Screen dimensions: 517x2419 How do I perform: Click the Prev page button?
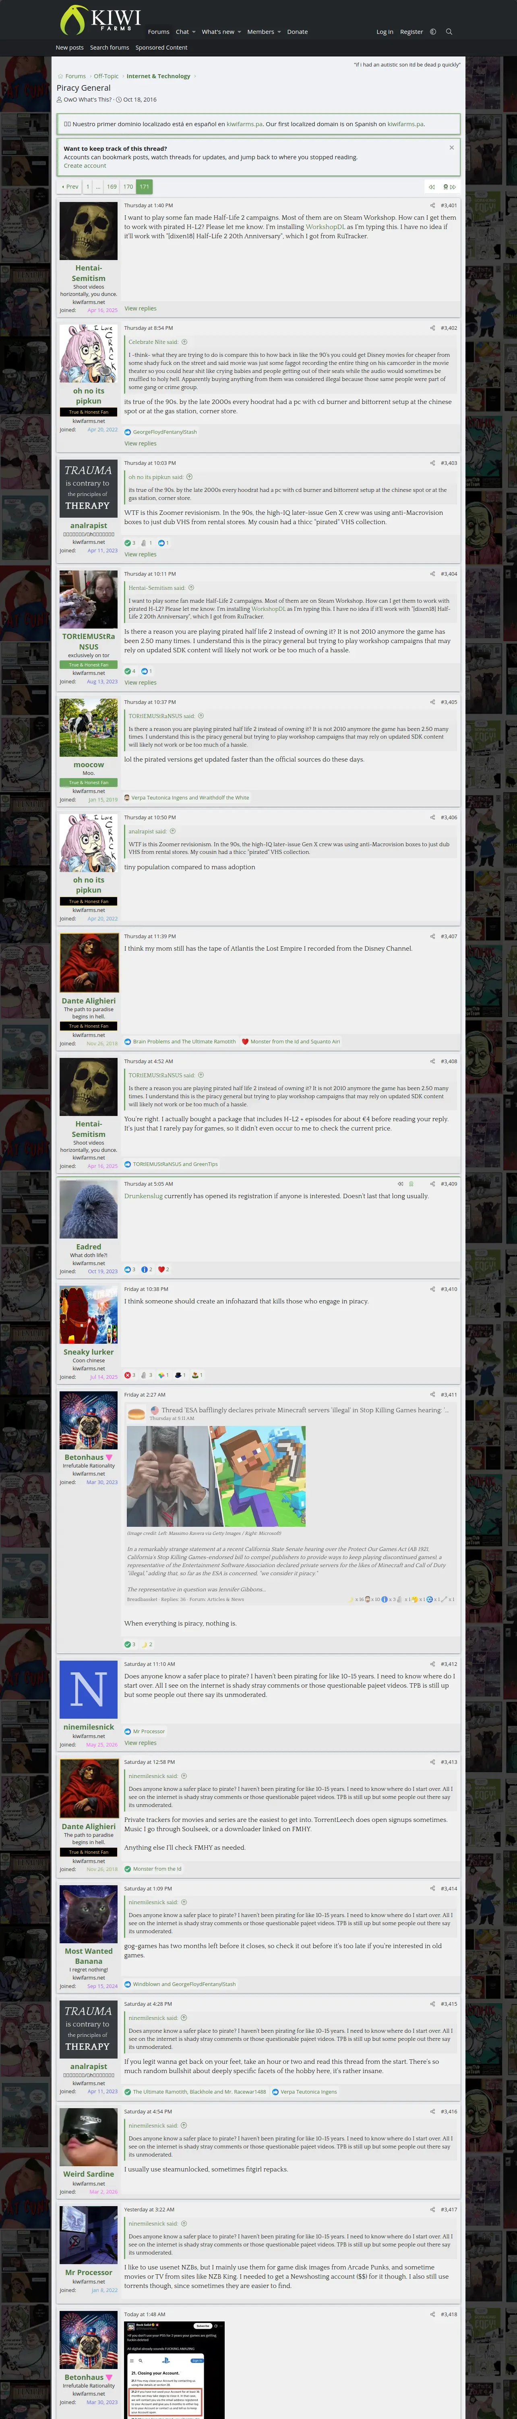coord(70,187)
